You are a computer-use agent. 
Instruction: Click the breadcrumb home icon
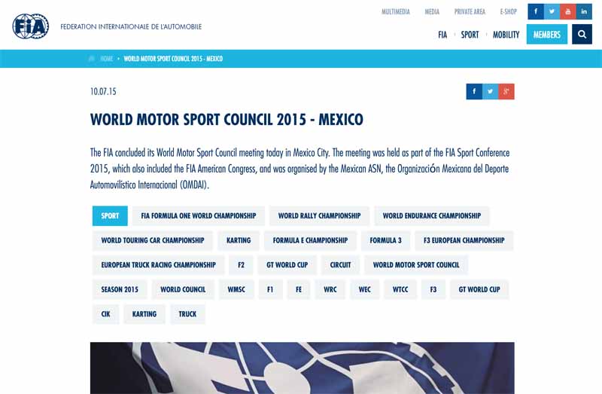(x=91, y=59)
